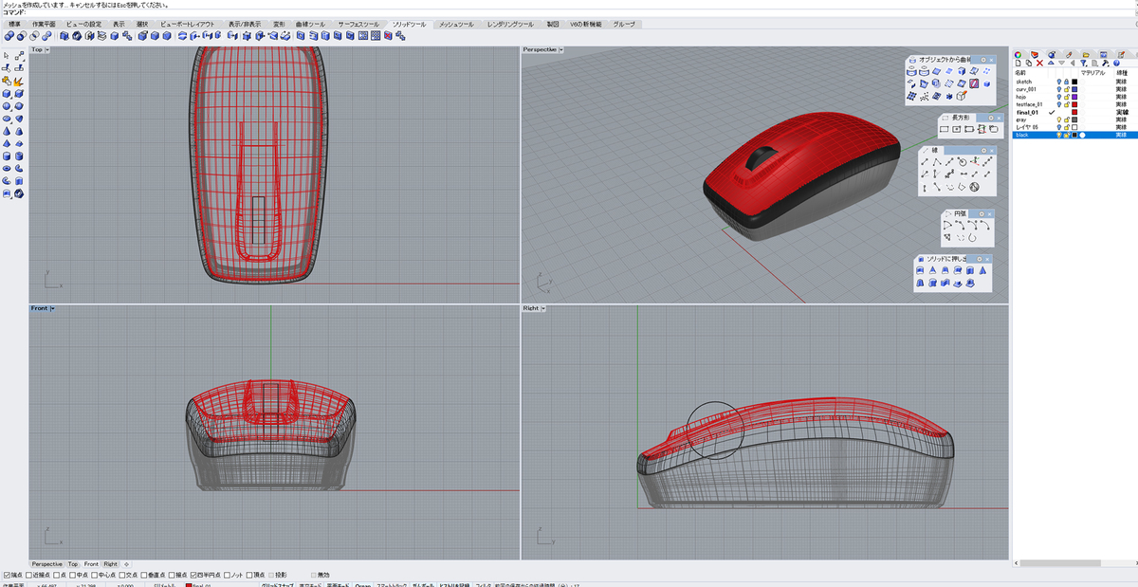The image size is (1138, 587).
Task: Click the color swatch of curv_001 layer
Action: point(1074,89)
